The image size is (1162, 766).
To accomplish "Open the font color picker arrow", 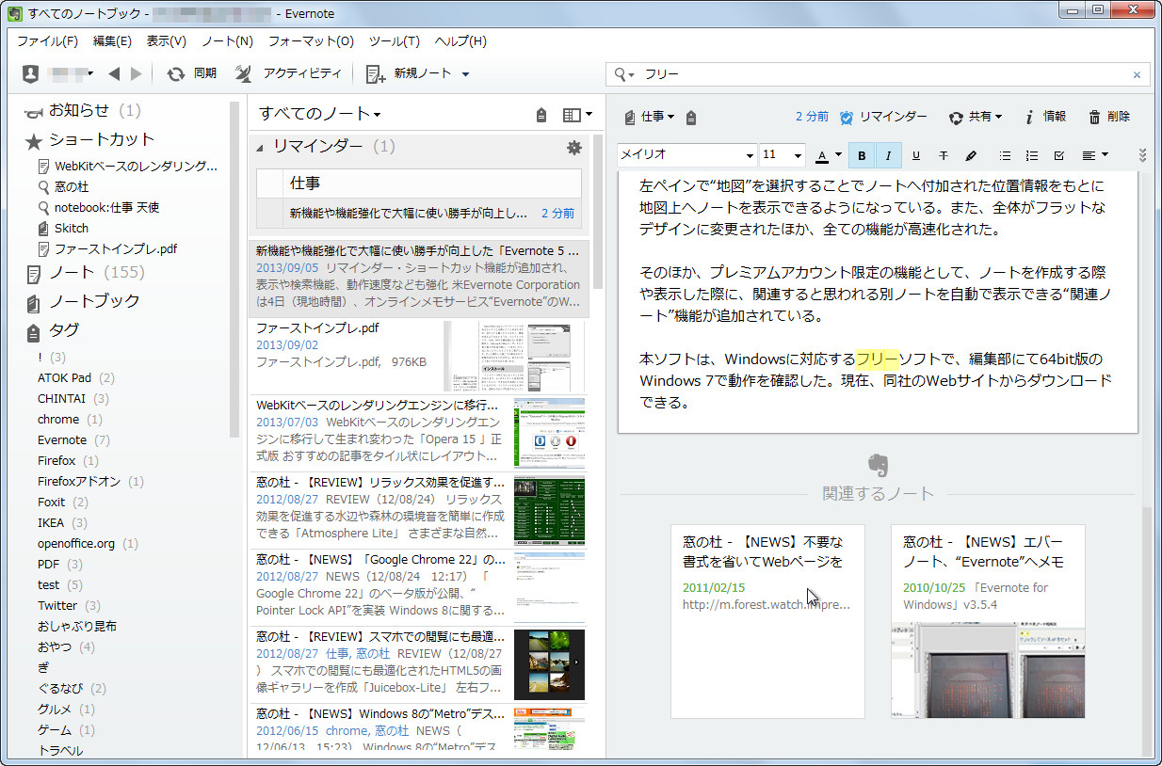I will click(x=838, y=156).
